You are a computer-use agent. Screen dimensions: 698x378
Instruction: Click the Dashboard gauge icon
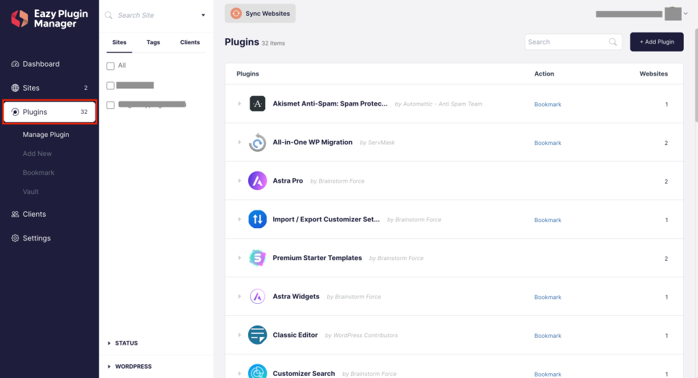tap(15, 64)
